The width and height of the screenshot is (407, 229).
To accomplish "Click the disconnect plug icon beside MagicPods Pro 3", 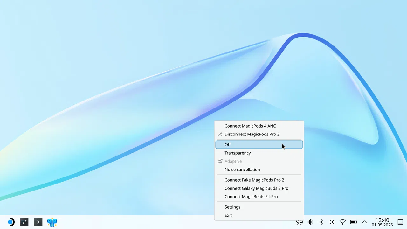I will click(x=220, y=134).
